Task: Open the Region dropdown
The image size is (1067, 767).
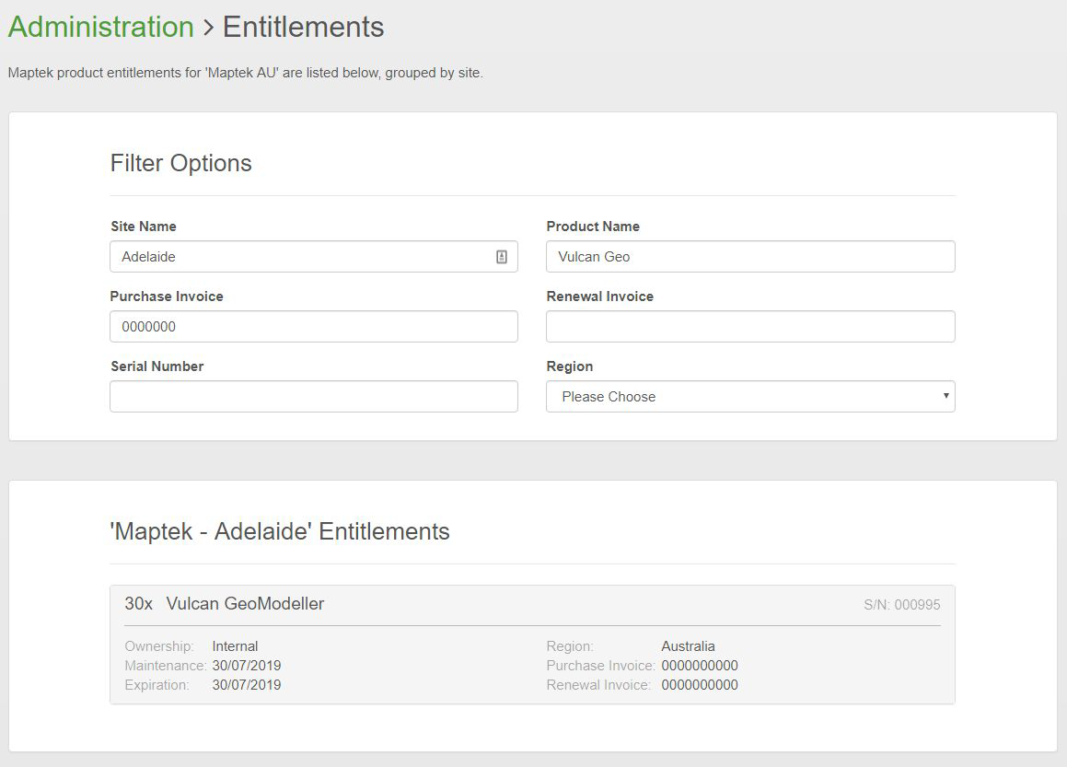Action: 750,397
